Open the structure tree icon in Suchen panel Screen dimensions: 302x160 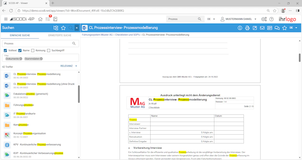pos(56,28)
